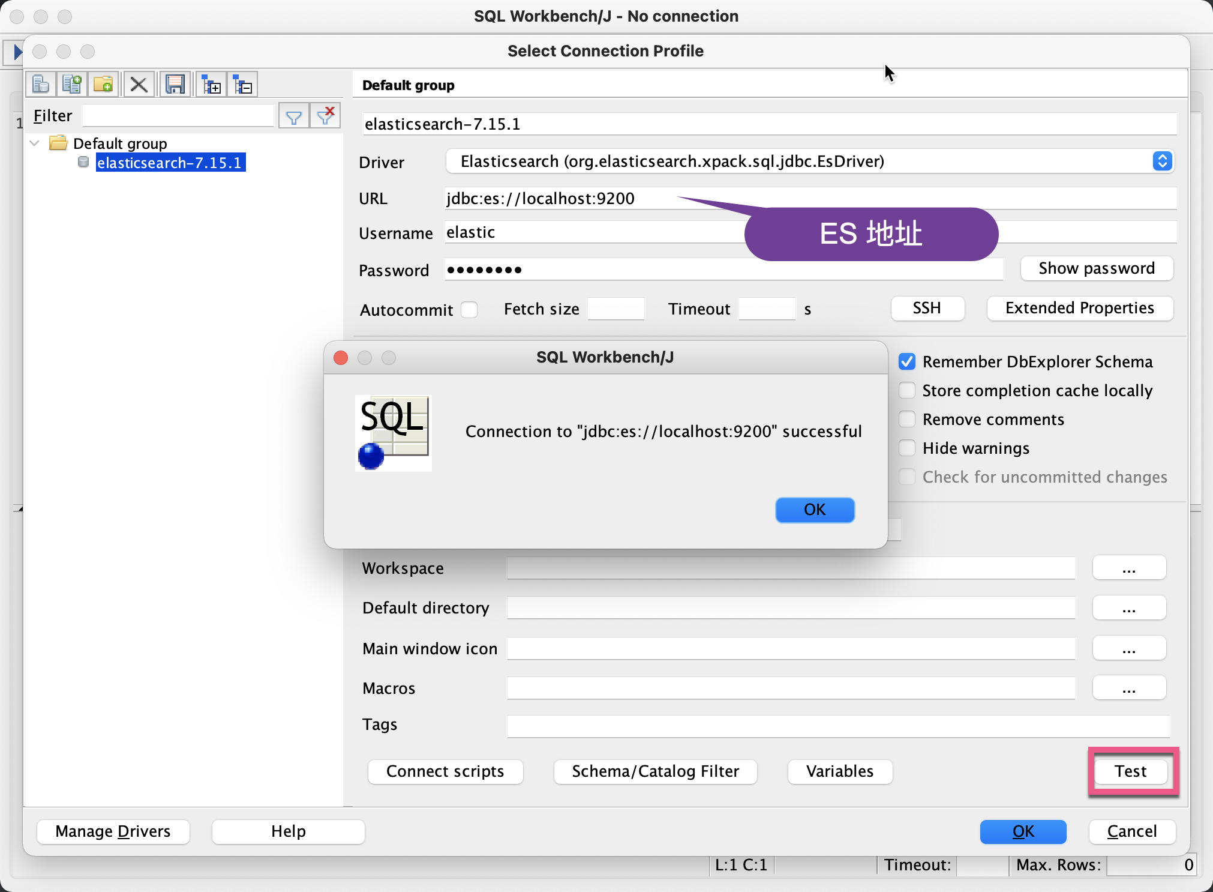Create a new profile group folder
1213x892 pixels.
(x=103, y=84)
